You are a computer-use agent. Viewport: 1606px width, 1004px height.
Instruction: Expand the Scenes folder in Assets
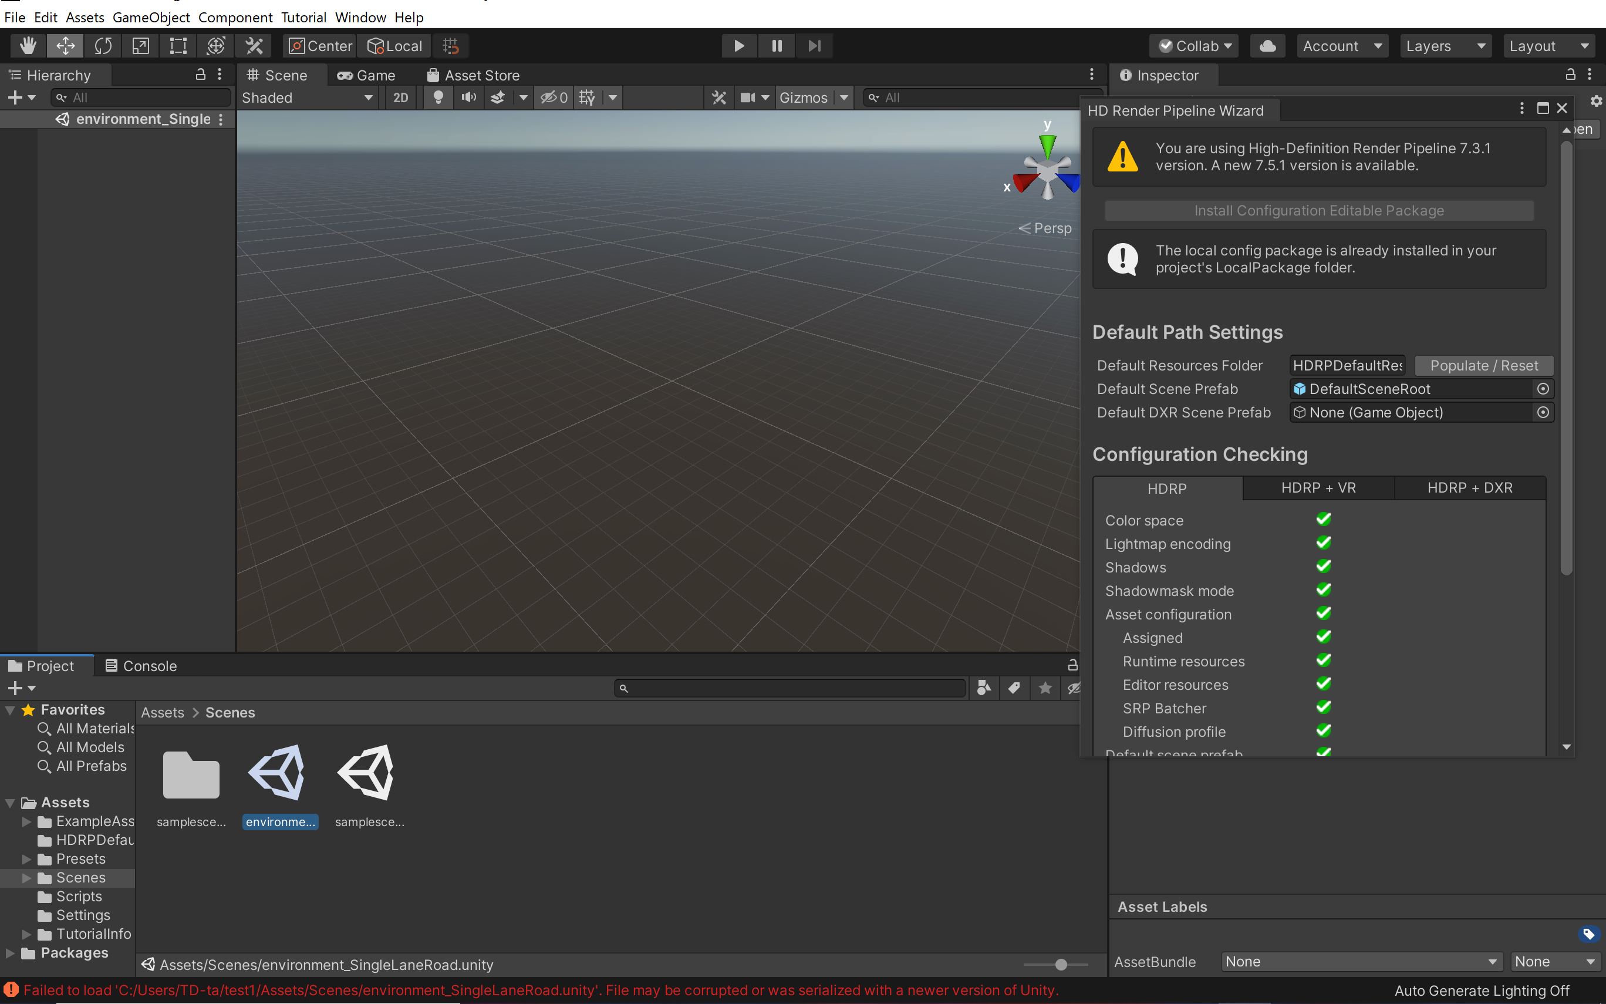coord(26,877)
